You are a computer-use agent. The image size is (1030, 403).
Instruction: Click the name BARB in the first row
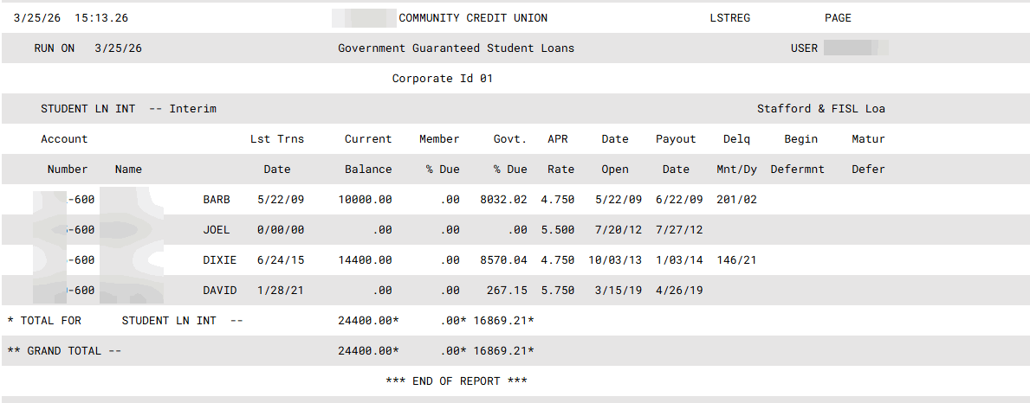pyautogui.click(x=217, y=200)
